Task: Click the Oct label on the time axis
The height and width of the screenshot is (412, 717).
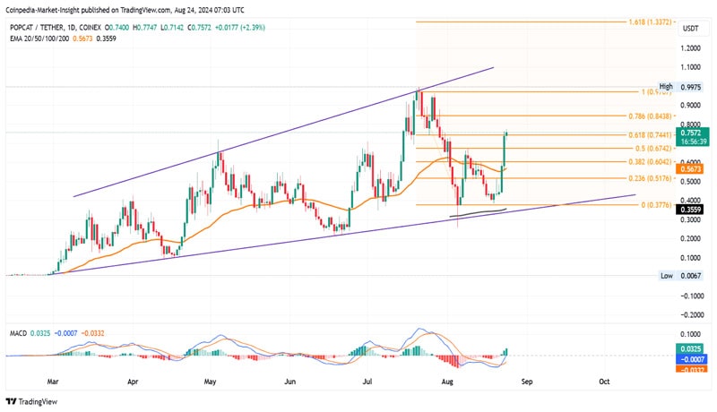Action: click(x=604, y=382)
